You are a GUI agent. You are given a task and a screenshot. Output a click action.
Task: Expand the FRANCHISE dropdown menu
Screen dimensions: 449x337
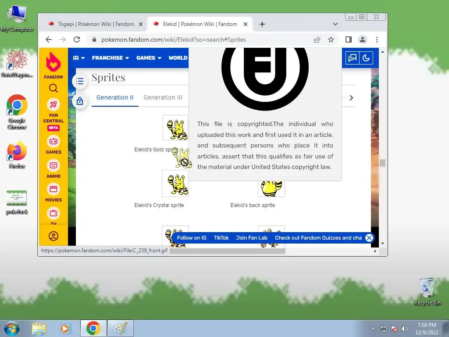pos(110,58)
